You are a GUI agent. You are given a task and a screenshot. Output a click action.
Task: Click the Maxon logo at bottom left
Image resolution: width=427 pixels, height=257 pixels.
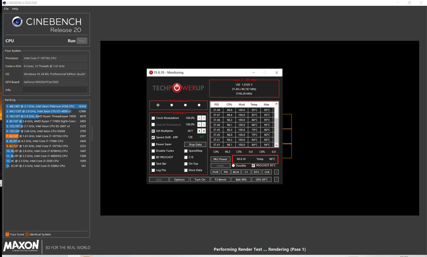(x=21, y=246)
